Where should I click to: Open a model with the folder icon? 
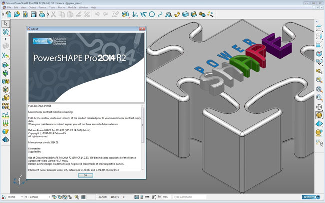tap(17, 14)
